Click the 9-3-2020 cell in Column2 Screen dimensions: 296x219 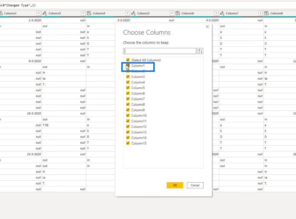21,61
